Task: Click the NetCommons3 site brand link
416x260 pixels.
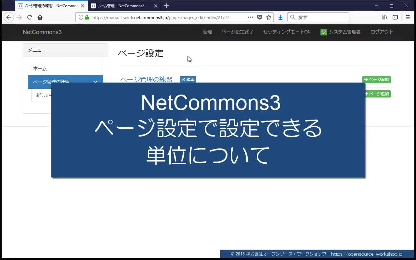Action: [x=42, y=32]
